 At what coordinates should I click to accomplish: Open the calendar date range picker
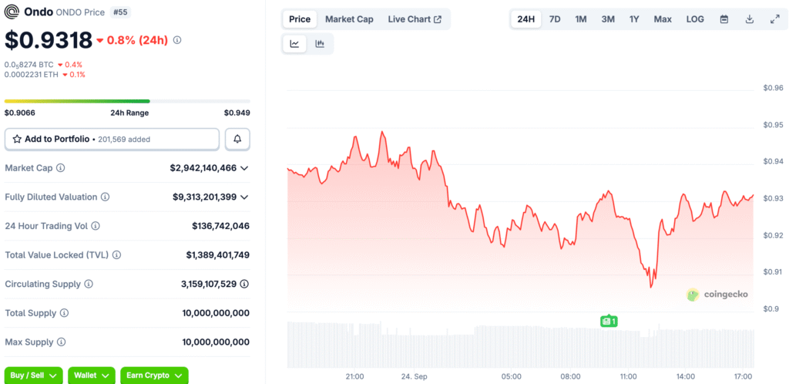pyautogui.click(x=724, y=19)
